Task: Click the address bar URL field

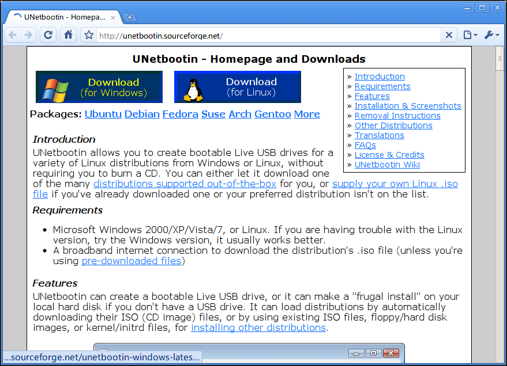Action: [x=268, y=35]
